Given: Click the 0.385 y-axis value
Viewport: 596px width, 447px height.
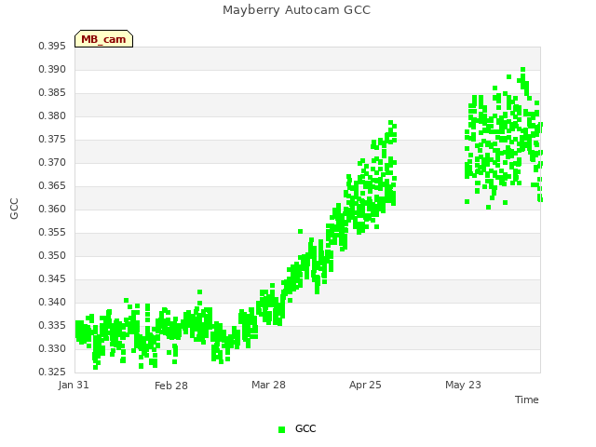Looking at the screenshot, I should (52, 93).
